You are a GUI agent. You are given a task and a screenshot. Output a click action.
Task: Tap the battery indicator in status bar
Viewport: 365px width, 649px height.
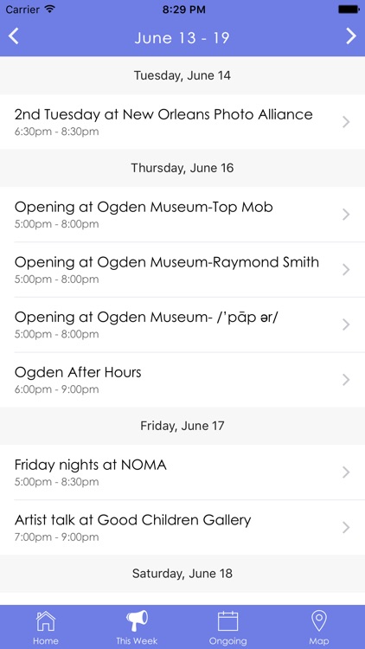(x=349, y=10)
